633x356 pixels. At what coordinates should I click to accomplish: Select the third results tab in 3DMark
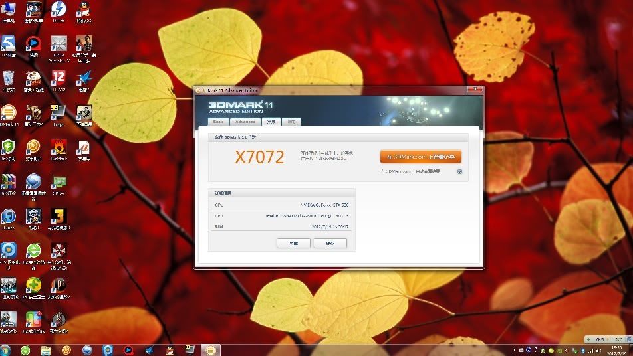(x=271, y=122)
